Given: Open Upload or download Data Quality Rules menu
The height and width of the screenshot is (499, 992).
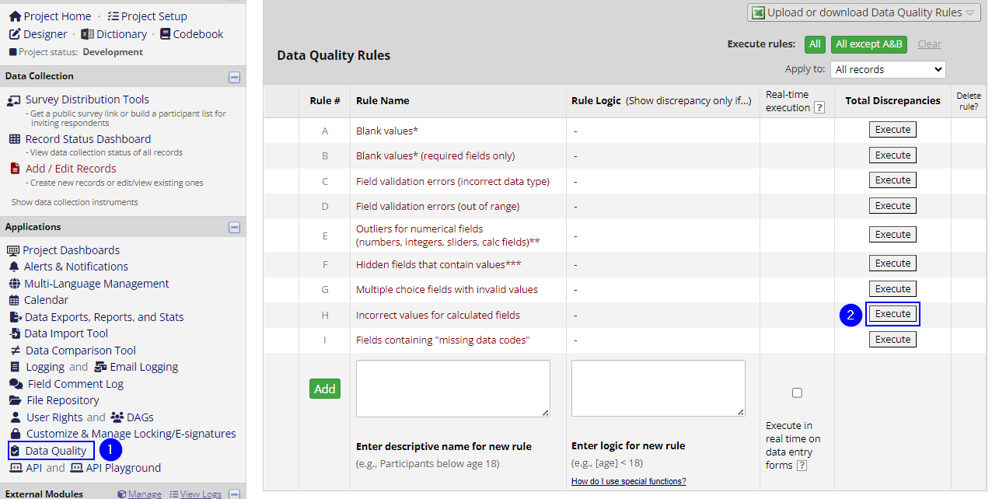Looking at the screenshot, I should [x=865, y=12].
